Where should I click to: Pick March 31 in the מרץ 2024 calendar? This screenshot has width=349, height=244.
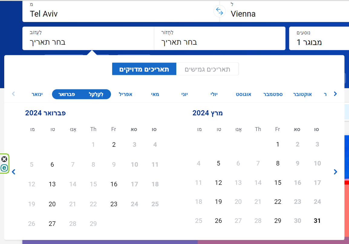tap(317, 221)
